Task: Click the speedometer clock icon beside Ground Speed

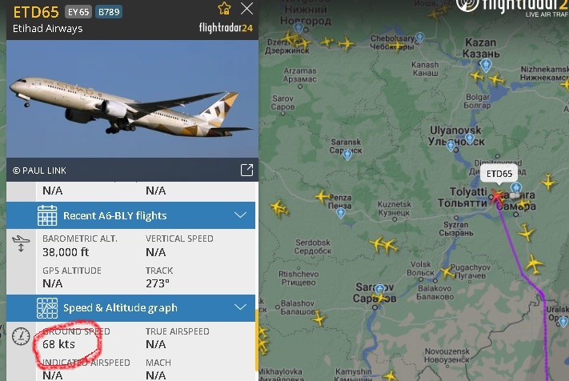Action: pyautogui.click(x=21, y=336)
